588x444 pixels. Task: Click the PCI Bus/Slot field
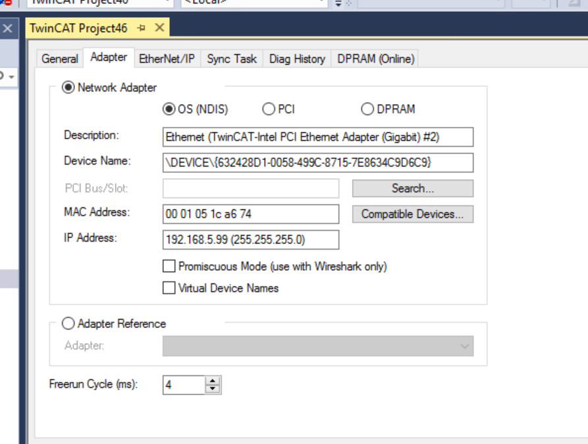tap(251, 188)
